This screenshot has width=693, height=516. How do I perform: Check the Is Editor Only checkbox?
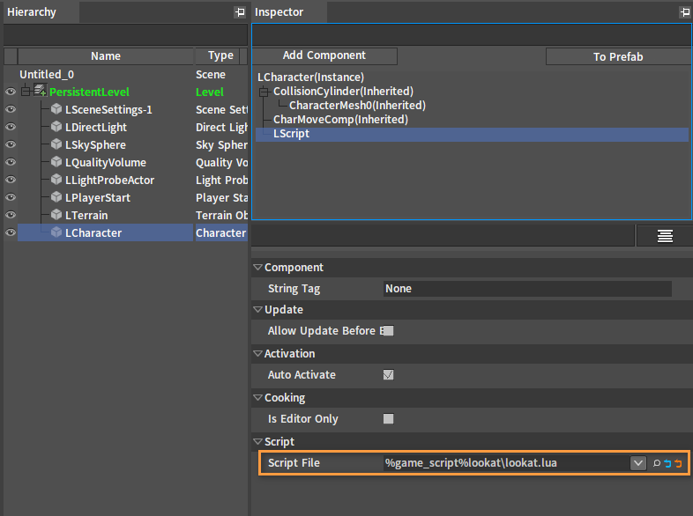click(389, 418)
